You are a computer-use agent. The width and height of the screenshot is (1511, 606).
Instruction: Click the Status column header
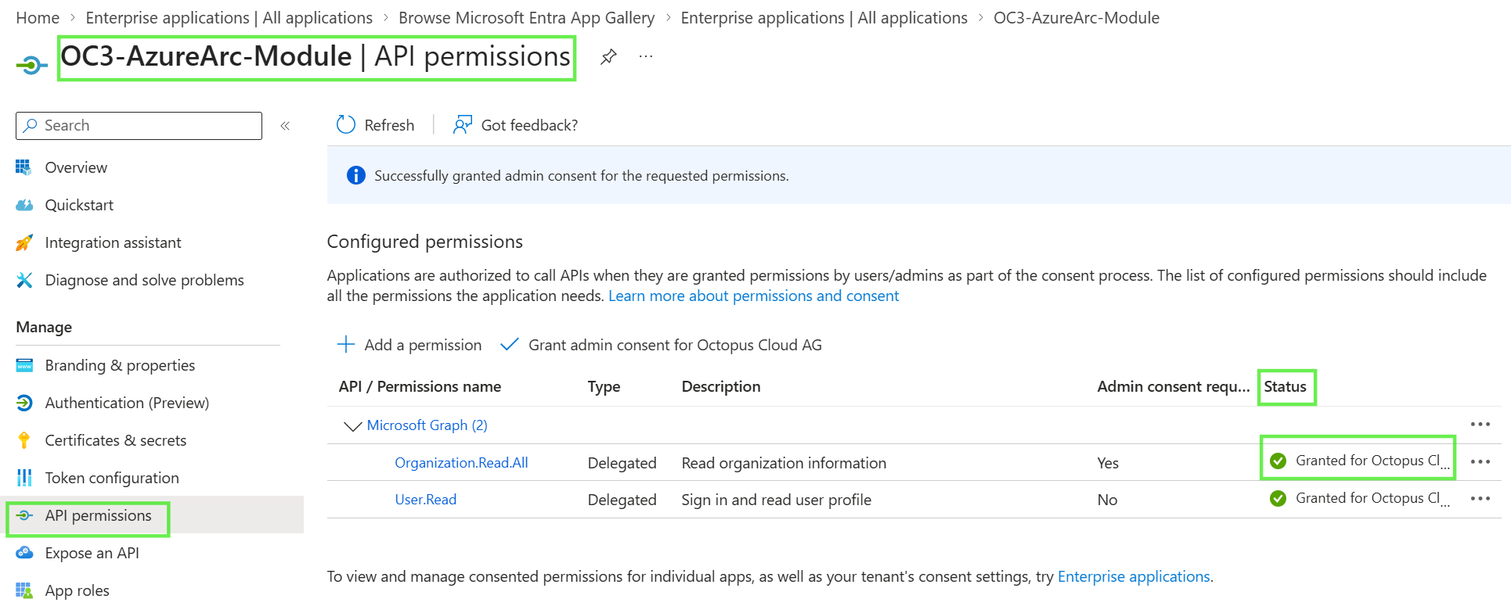1285,386
